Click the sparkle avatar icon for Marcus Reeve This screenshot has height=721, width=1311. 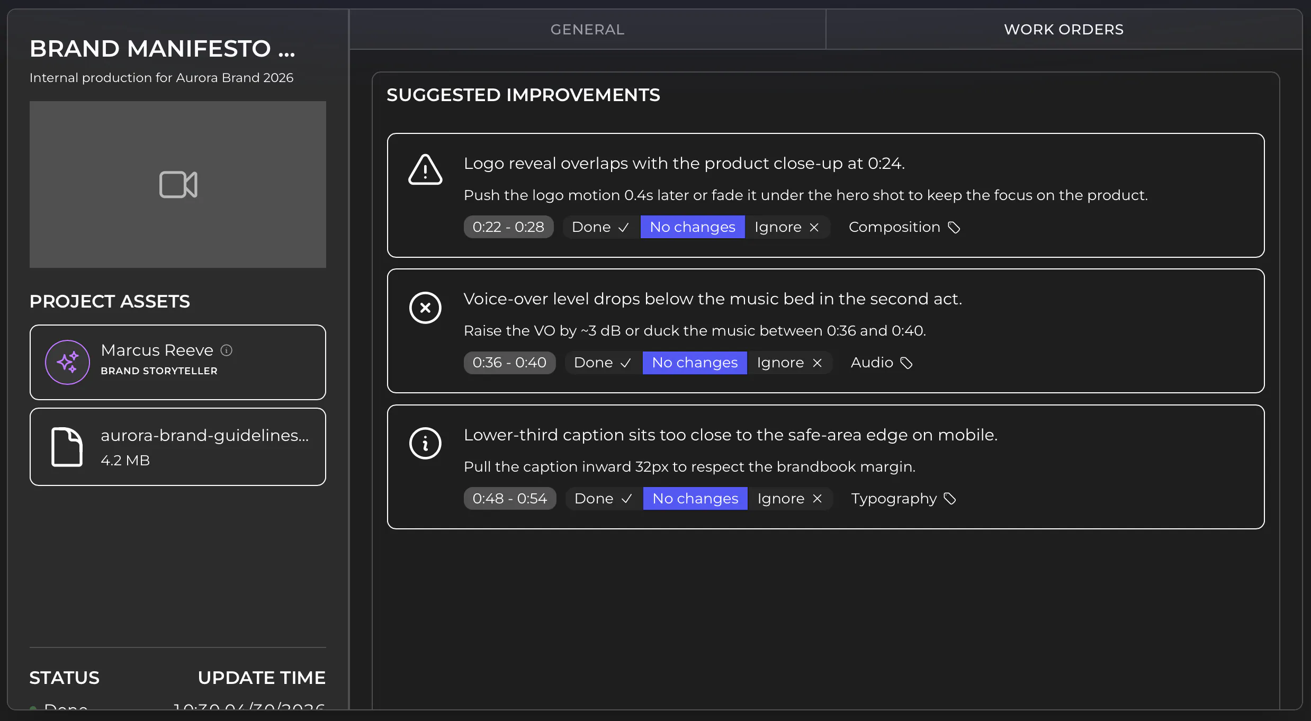(x=68, y=362)
